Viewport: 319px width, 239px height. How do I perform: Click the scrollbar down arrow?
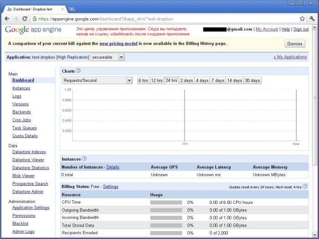pyautogui.click(x=314, y=235)
